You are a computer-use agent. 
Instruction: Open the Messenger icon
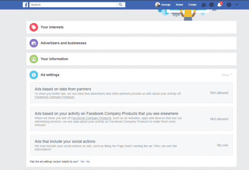point(211,4)
